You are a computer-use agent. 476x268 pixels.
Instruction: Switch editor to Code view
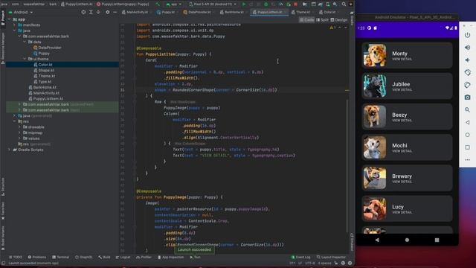(306, 20)
